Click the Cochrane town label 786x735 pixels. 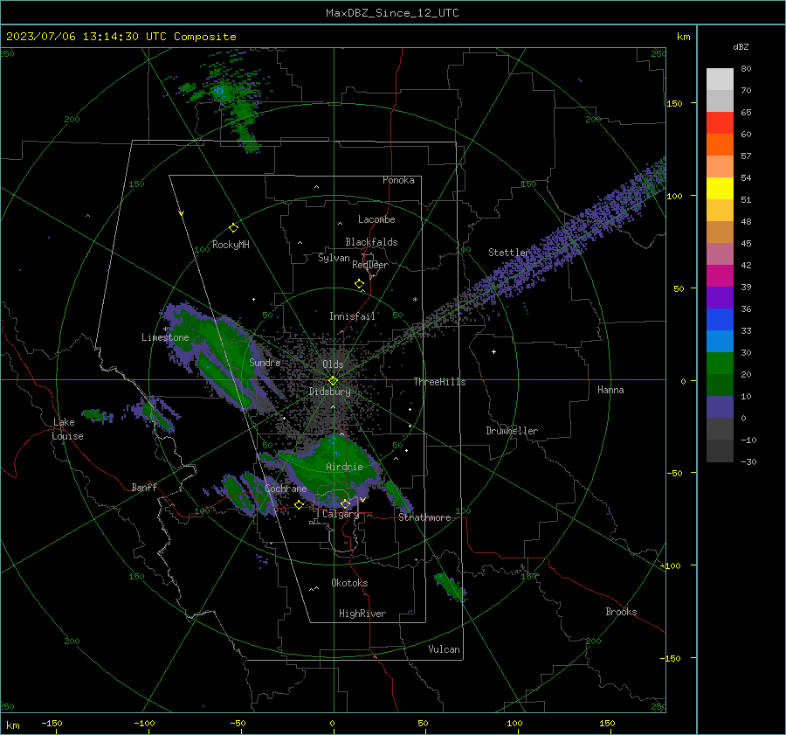286,489
